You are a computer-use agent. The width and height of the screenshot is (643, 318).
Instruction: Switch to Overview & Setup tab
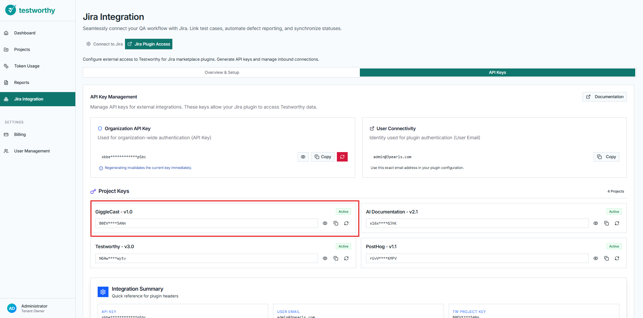pyautogui.click(x=222, y=73)
